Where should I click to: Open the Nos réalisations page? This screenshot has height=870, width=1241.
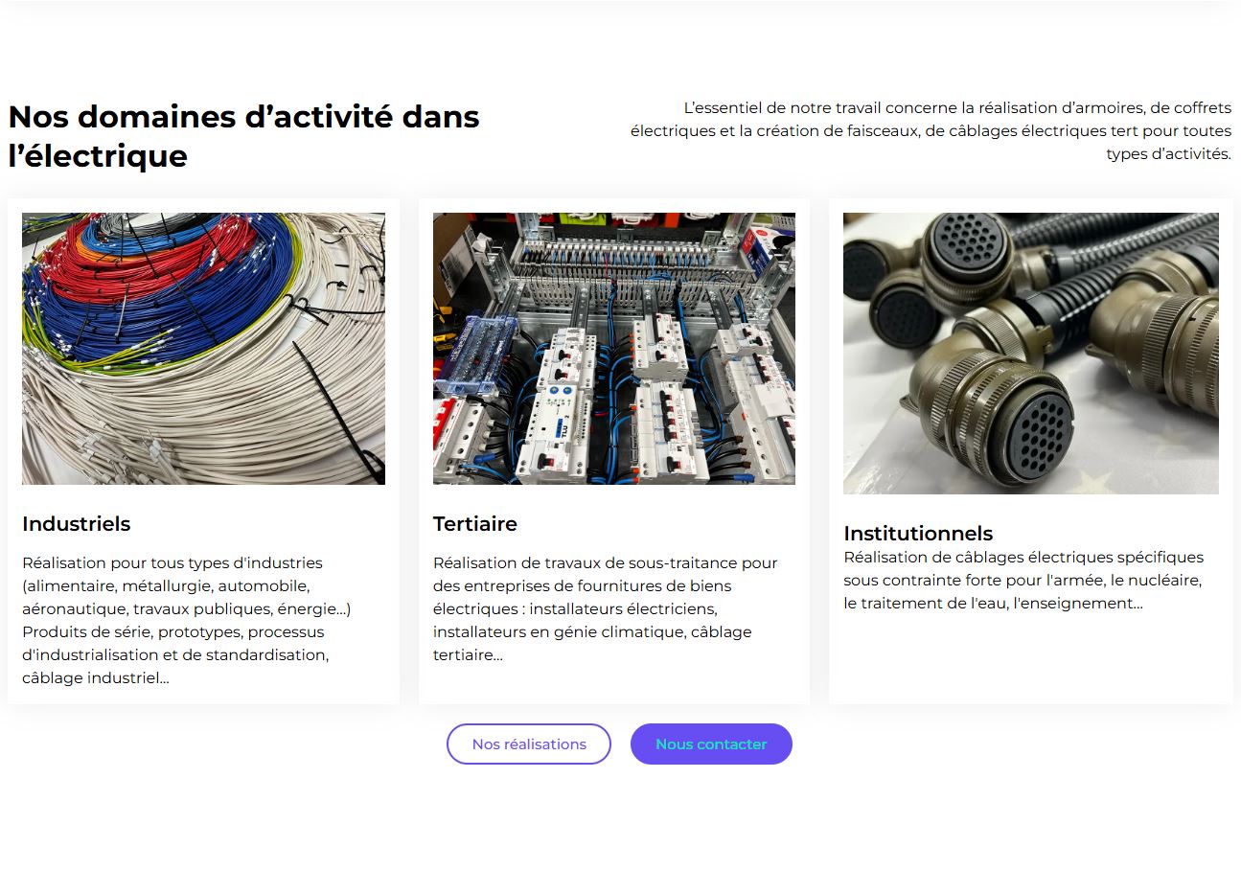pos(528,744)
